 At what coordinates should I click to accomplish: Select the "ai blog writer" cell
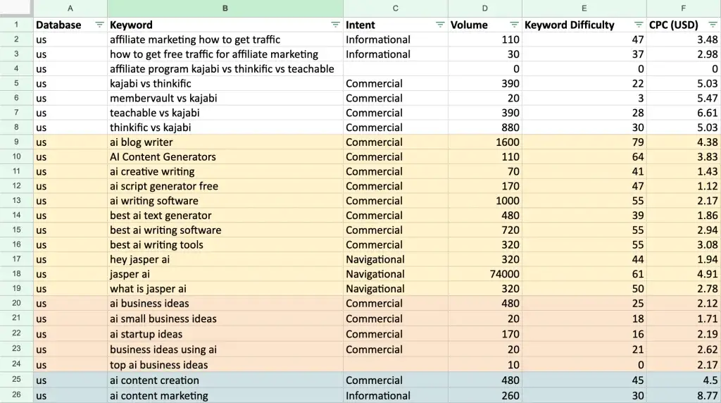(x=225, y=142)
